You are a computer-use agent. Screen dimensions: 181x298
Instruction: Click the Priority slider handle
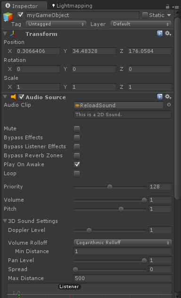pos(110,187)
